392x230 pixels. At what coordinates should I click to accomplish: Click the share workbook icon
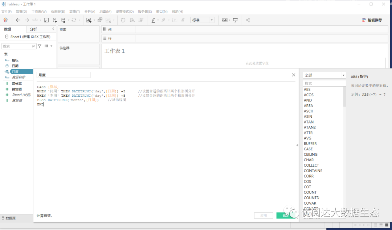(x=248, y=20)
